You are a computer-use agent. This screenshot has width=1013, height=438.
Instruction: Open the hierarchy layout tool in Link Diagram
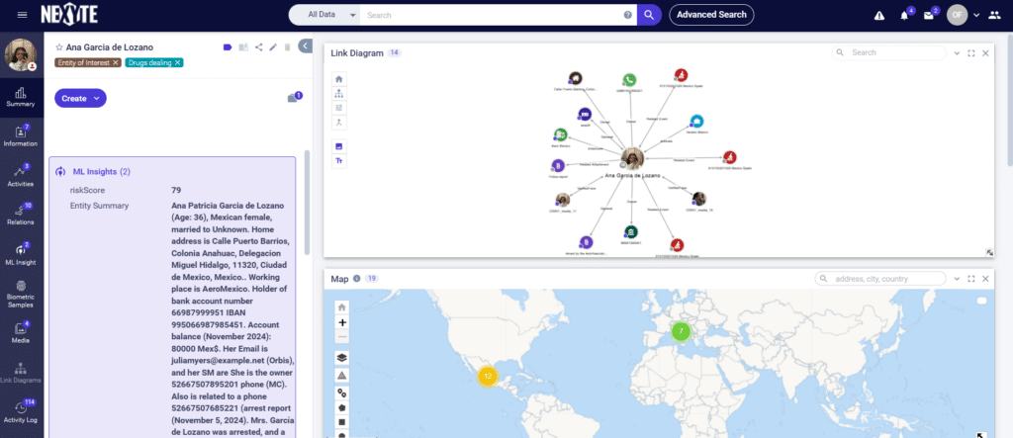click(x=339, y=94)
